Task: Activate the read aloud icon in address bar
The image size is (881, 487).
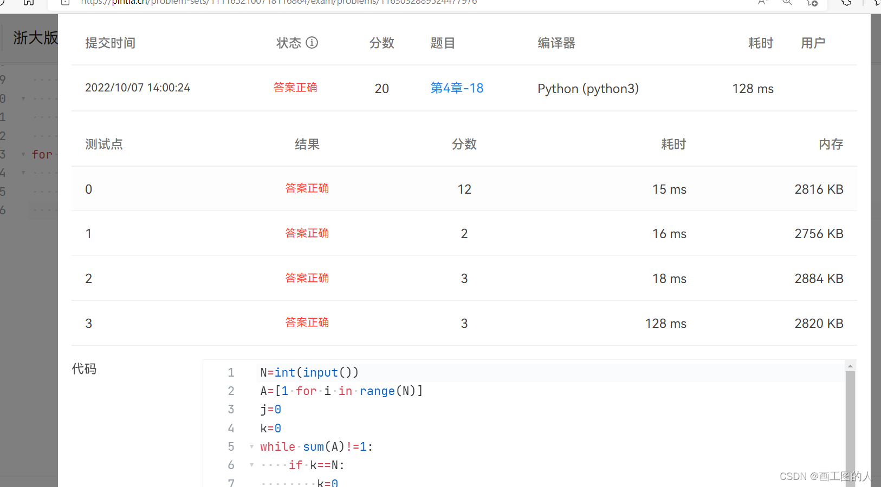Action: point(763,2)
